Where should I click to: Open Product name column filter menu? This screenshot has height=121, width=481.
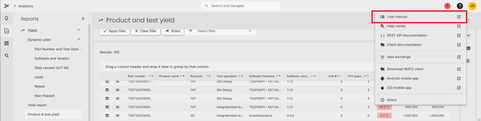coord(183,76)
